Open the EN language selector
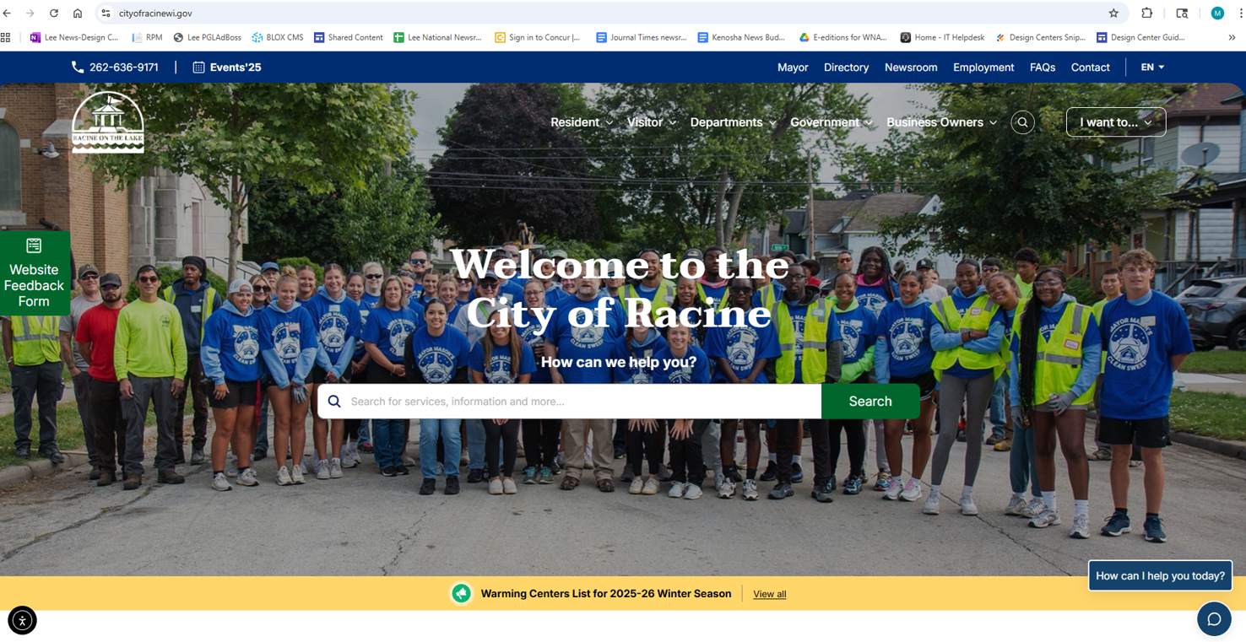Viewport: 1246px width, 642px height. [x=1152, y=67]
